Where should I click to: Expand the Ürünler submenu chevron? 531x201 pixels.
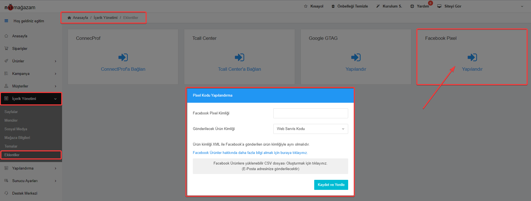point(56,61)
